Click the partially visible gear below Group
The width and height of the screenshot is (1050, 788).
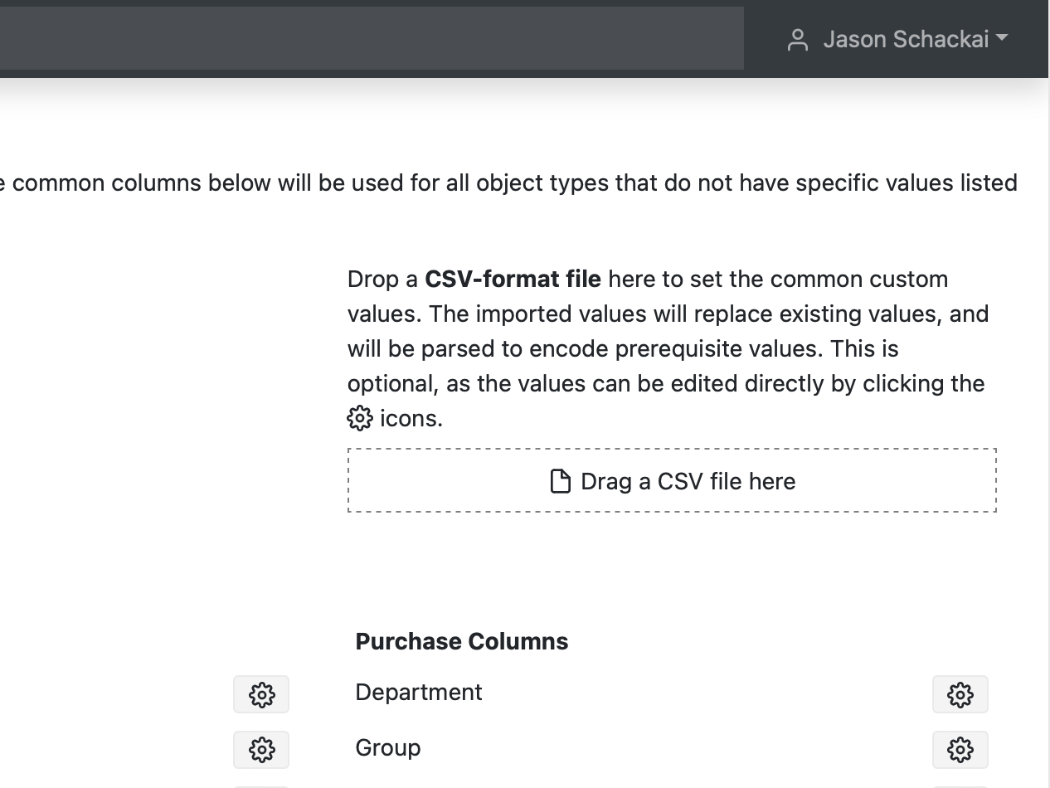coord(261,784)
